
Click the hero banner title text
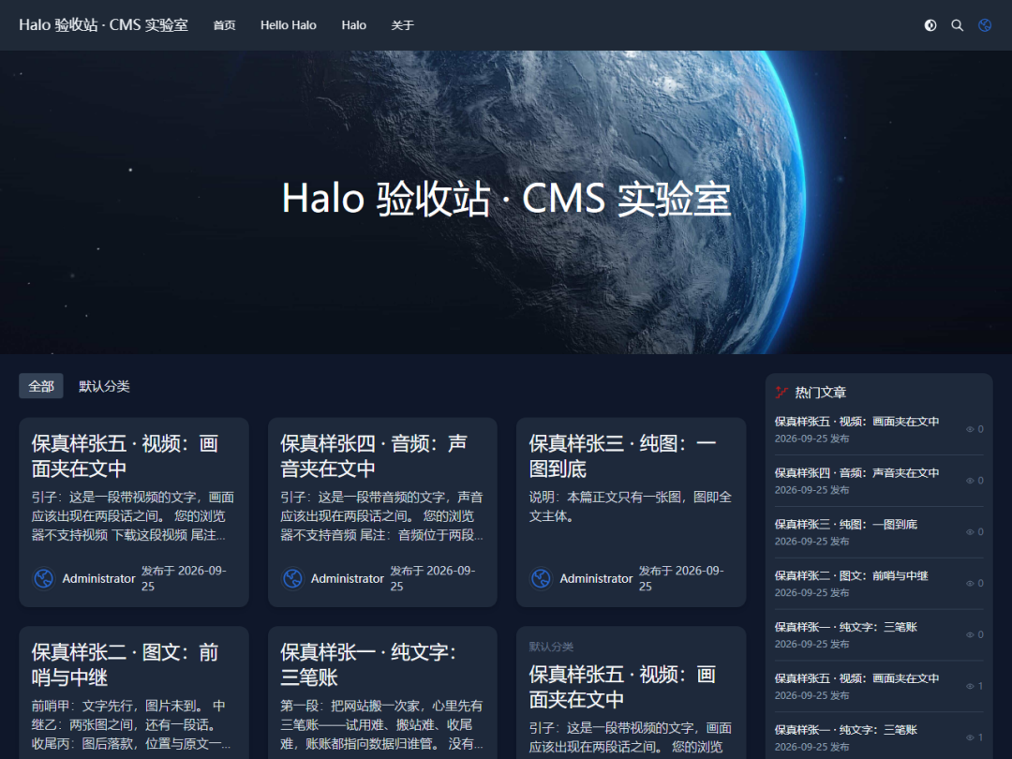[506, 198]
